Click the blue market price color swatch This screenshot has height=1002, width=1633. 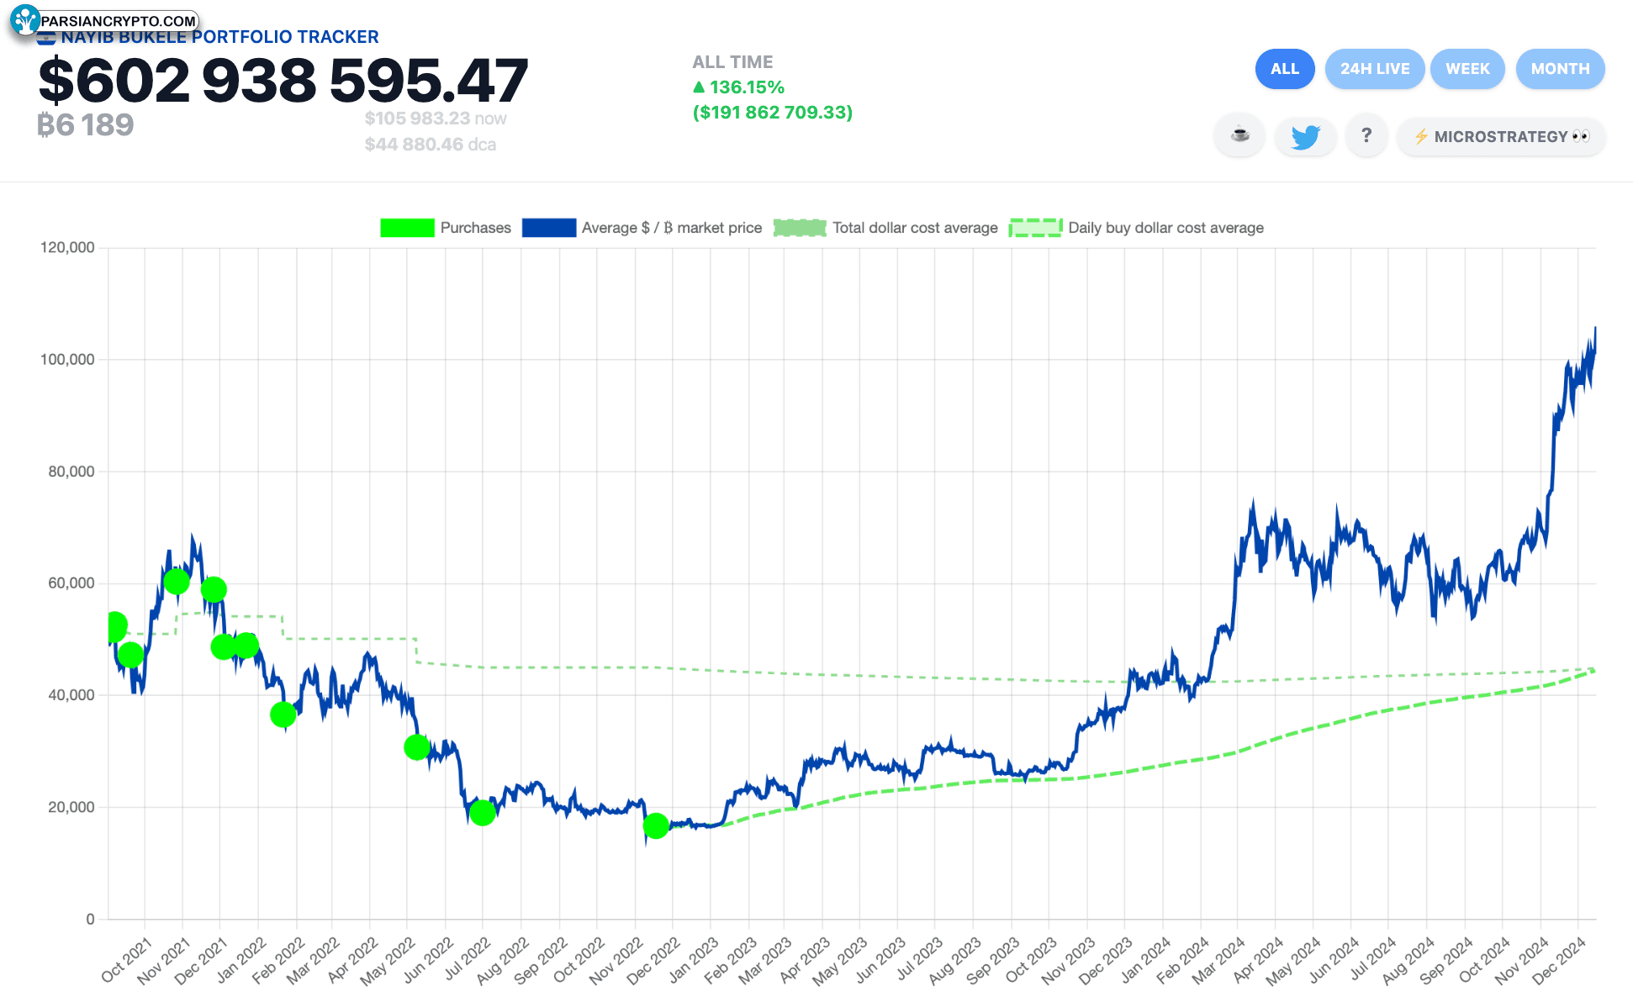coord(548,228)
